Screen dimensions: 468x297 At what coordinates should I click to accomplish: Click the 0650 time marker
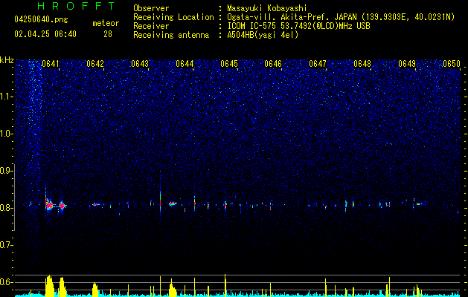[x=452, y=64]
